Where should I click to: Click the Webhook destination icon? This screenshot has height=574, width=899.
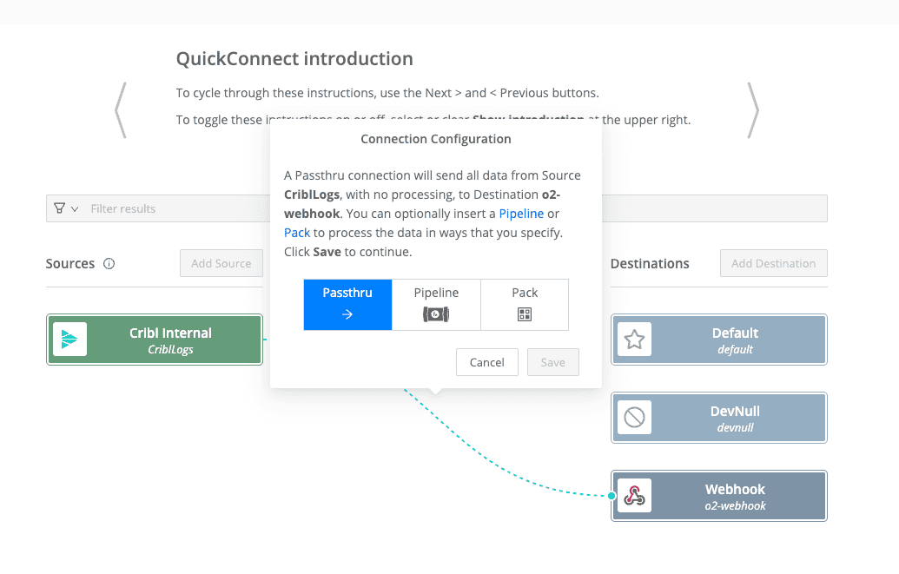pos(634,496)
